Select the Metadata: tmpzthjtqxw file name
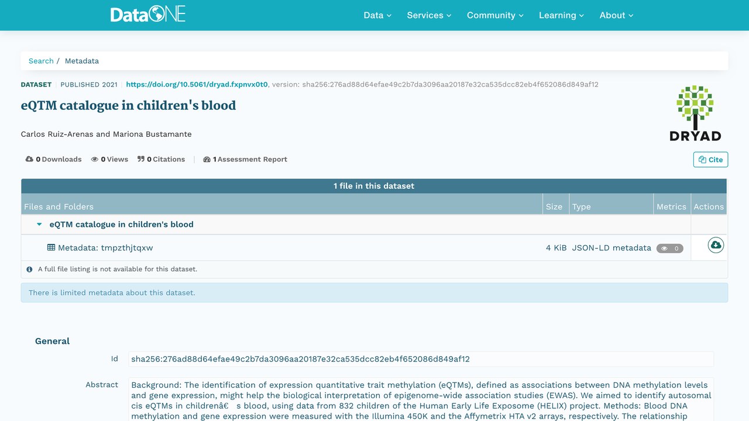749x421 pixels. tap(105, 248)
